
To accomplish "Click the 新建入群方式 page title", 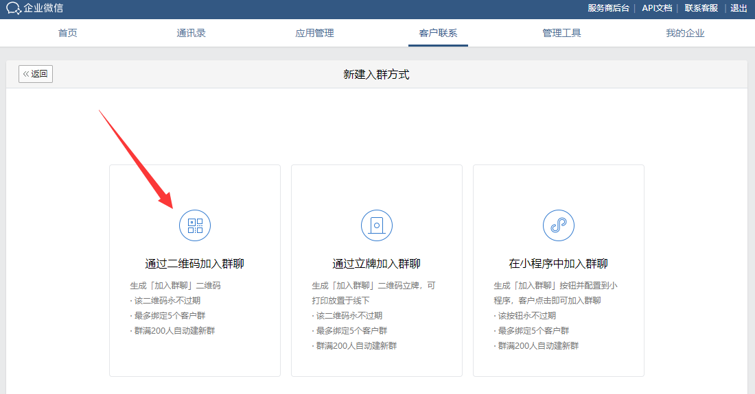I will pos(377,75).
